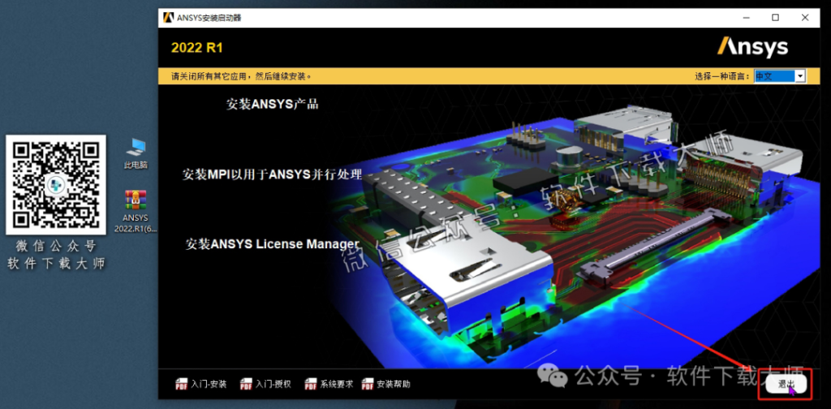The image size is (831, 409).
Task: Open 安装ANSYS License Manager installer
Action: click(273, 244)
